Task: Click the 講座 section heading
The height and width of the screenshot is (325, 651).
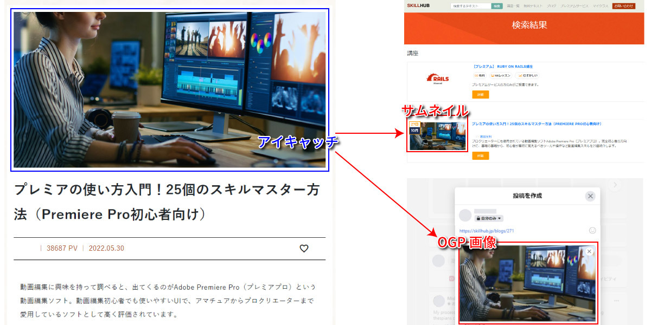Action: (x=413, y=53)
